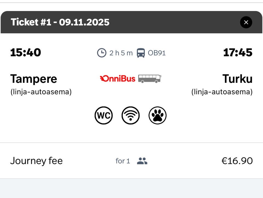Click the 15:40 departure time
The width and height of the screenshot is (263, 198).
click(x=25, y=52)
